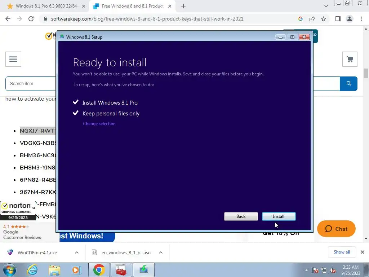Click the VDGKG-N3B product key text
This screenshot has width=369, height=277.
(37, 143)
